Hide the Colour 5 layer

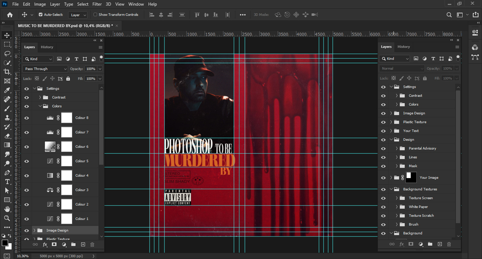(27, 161)
